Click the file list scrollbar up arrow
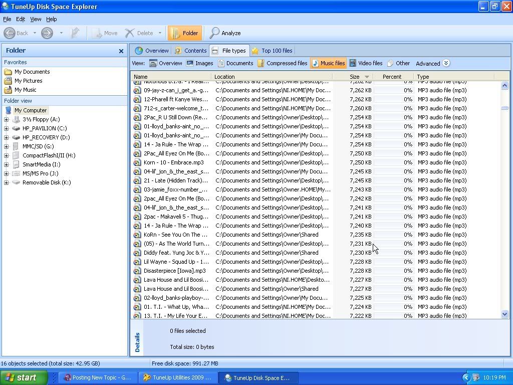The height and width of the screenshot is (385, 513). point(505,86)
